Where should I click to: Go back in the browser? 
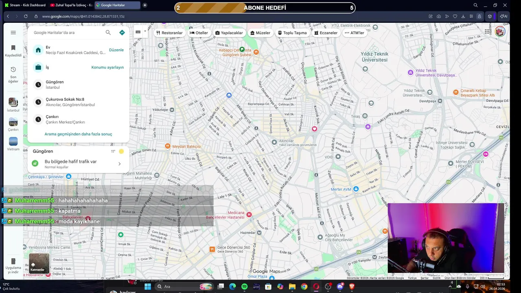tap(8, 16)
